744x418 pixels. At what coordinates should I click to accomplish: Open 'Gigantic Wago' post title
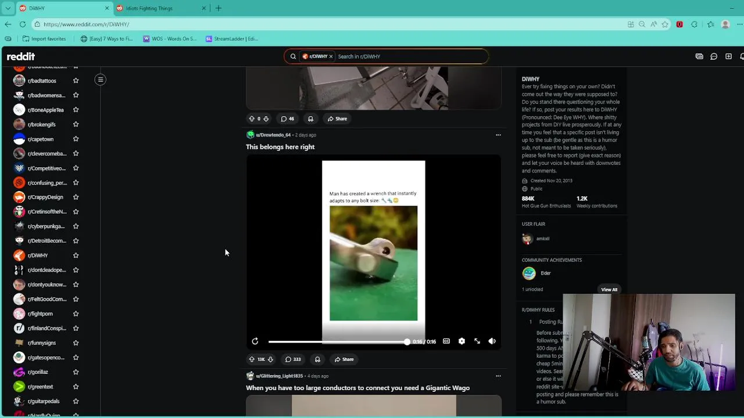click(x=357, y=388)
